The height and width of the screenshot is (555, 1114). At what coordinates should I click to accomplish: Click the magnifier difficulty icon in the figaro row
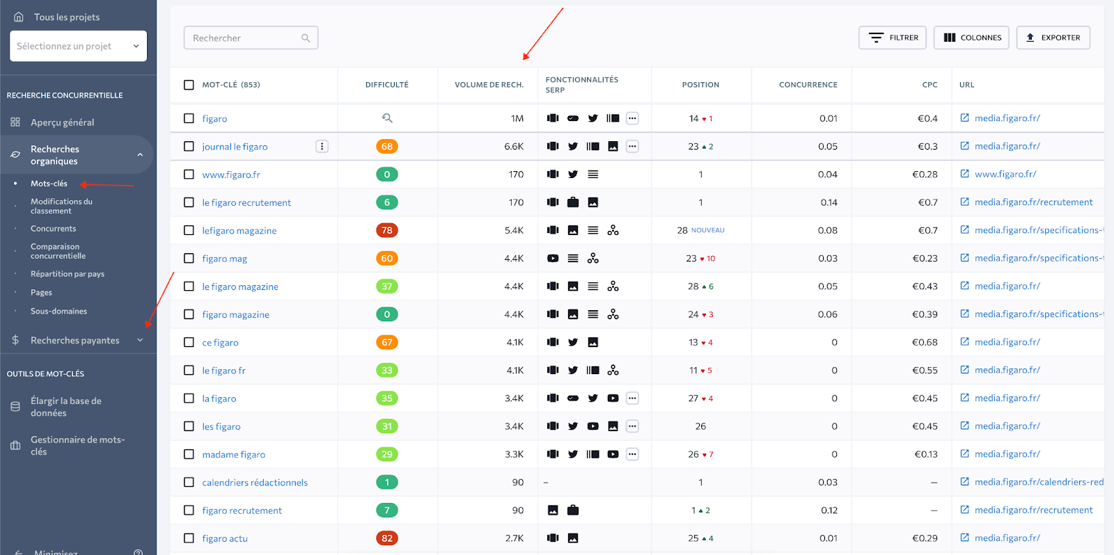point(387,118)
